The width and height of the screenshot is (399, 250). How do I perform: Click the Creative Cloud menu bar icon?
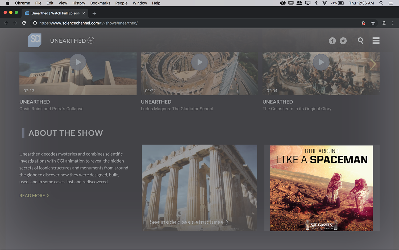(x=283, y=3)
